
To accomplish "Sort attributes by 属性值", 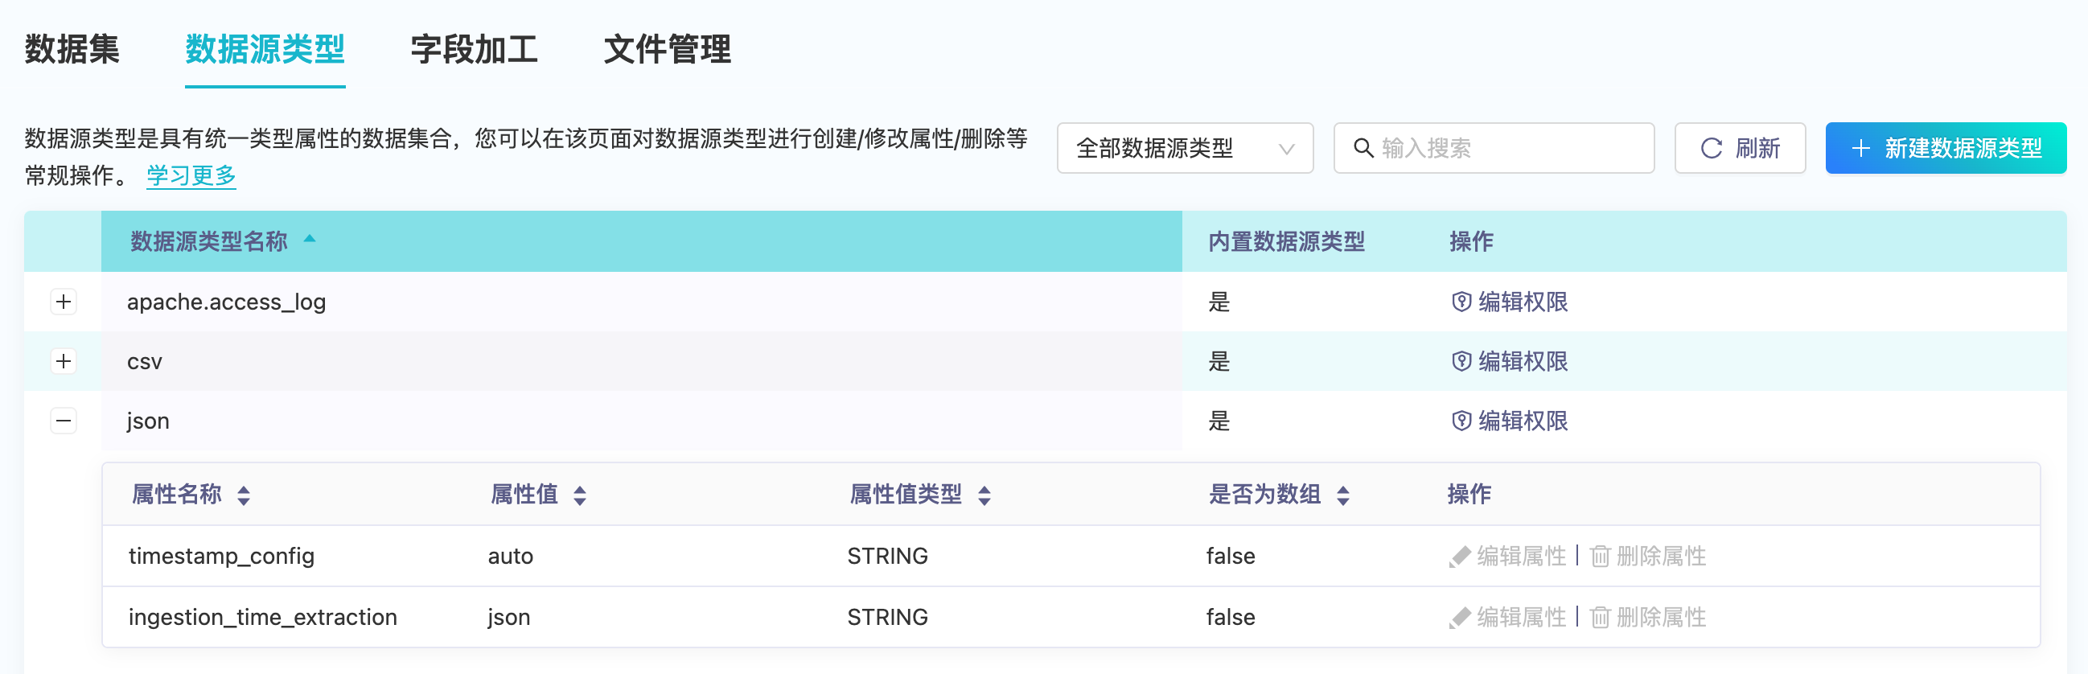I will point(539,494).
